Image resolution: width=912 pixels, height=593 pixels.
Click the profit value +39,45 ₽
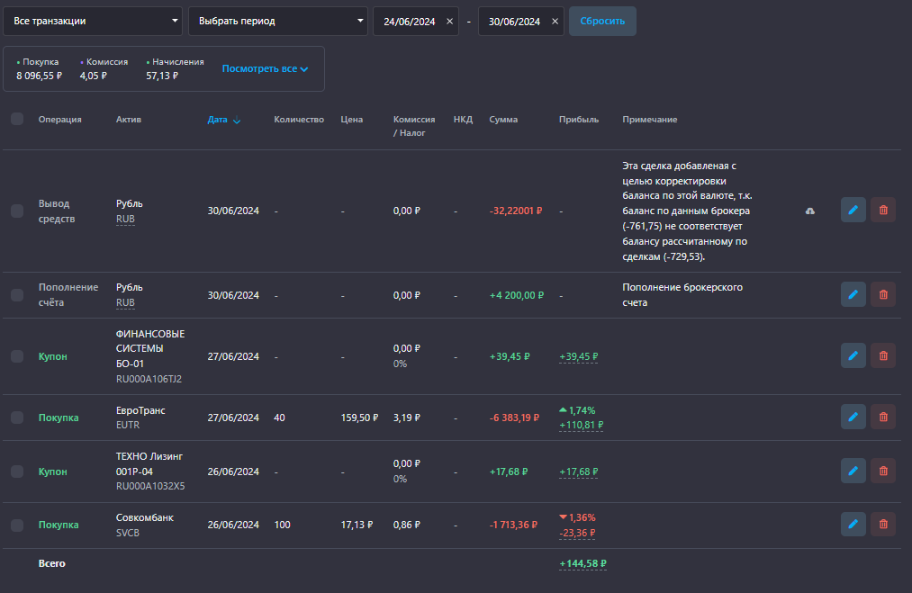point(579,356)
